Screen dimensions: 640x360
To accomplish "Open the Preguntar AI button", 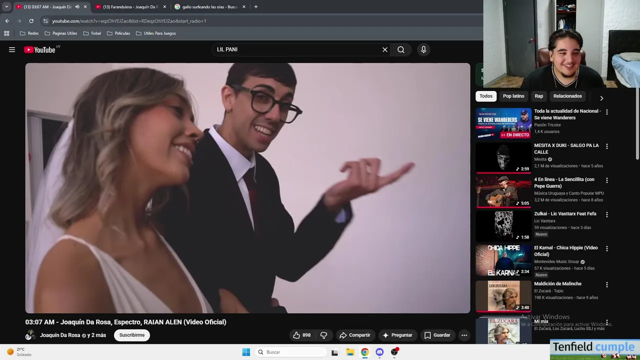I will coord(397,335).
